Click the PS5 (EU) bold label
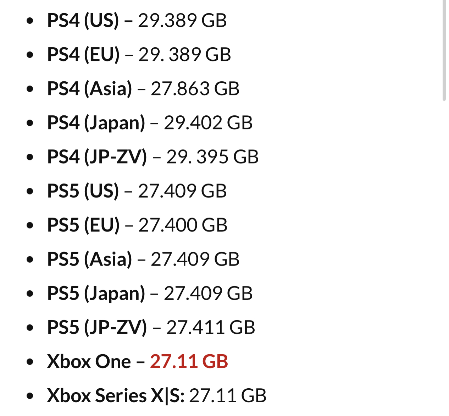This screenshot has height=416, width=449. 83,225
